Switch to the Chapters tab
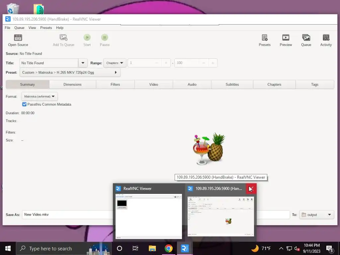The image size is (340, 255). (x=274, y=85)
